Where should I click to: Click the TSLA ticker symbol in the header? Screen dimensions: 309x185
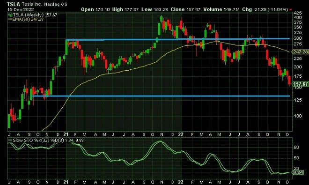pos(14,4)
